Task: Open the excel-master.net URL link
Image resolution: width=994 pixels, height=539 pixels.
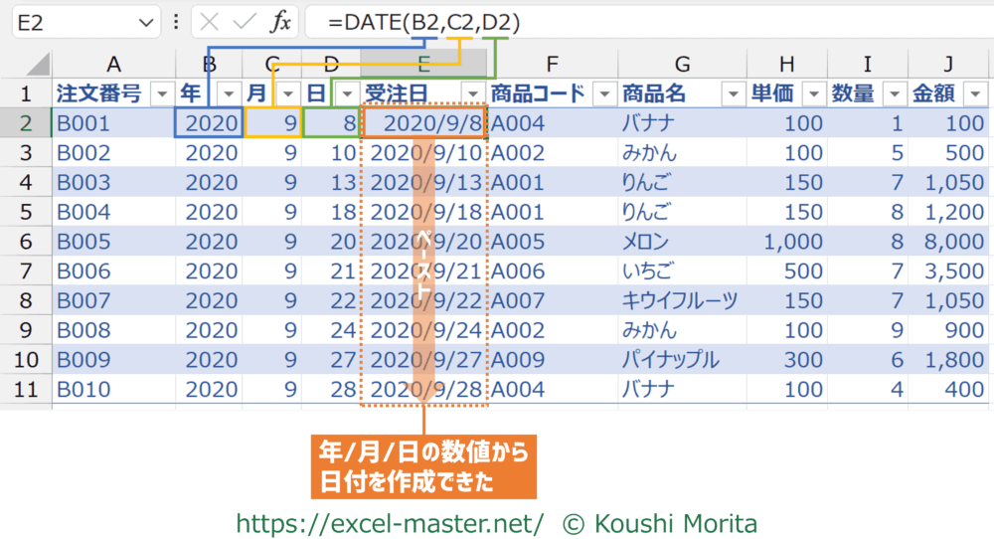Action: pos(389,522)
